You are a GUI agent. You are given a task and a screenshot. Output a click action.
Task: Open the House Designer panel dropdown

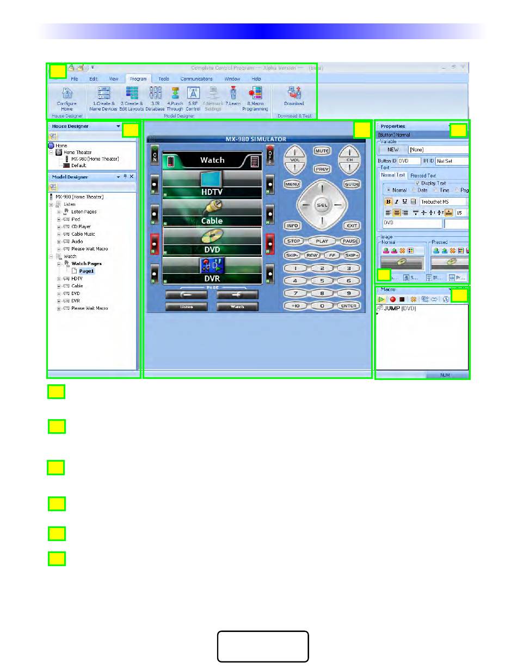118,126
